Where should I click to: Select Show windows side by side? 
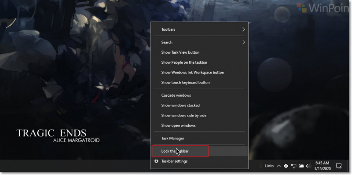[x=199, y=115]
